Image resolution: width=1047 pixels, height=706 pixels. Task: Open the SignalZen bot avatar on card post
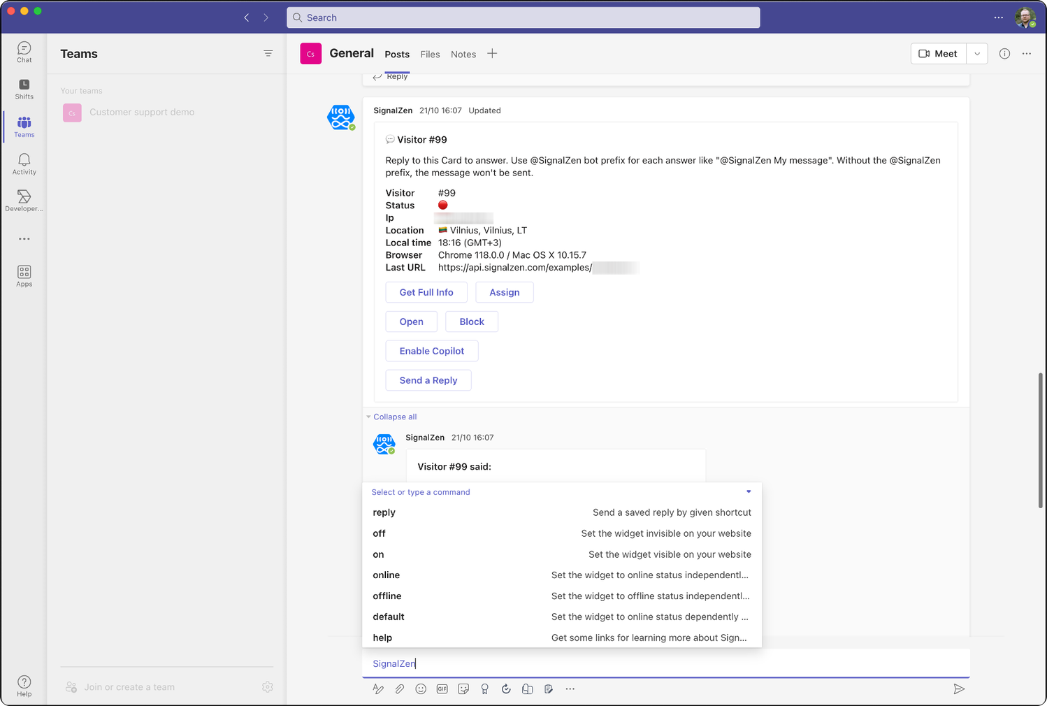pos(341,117)
